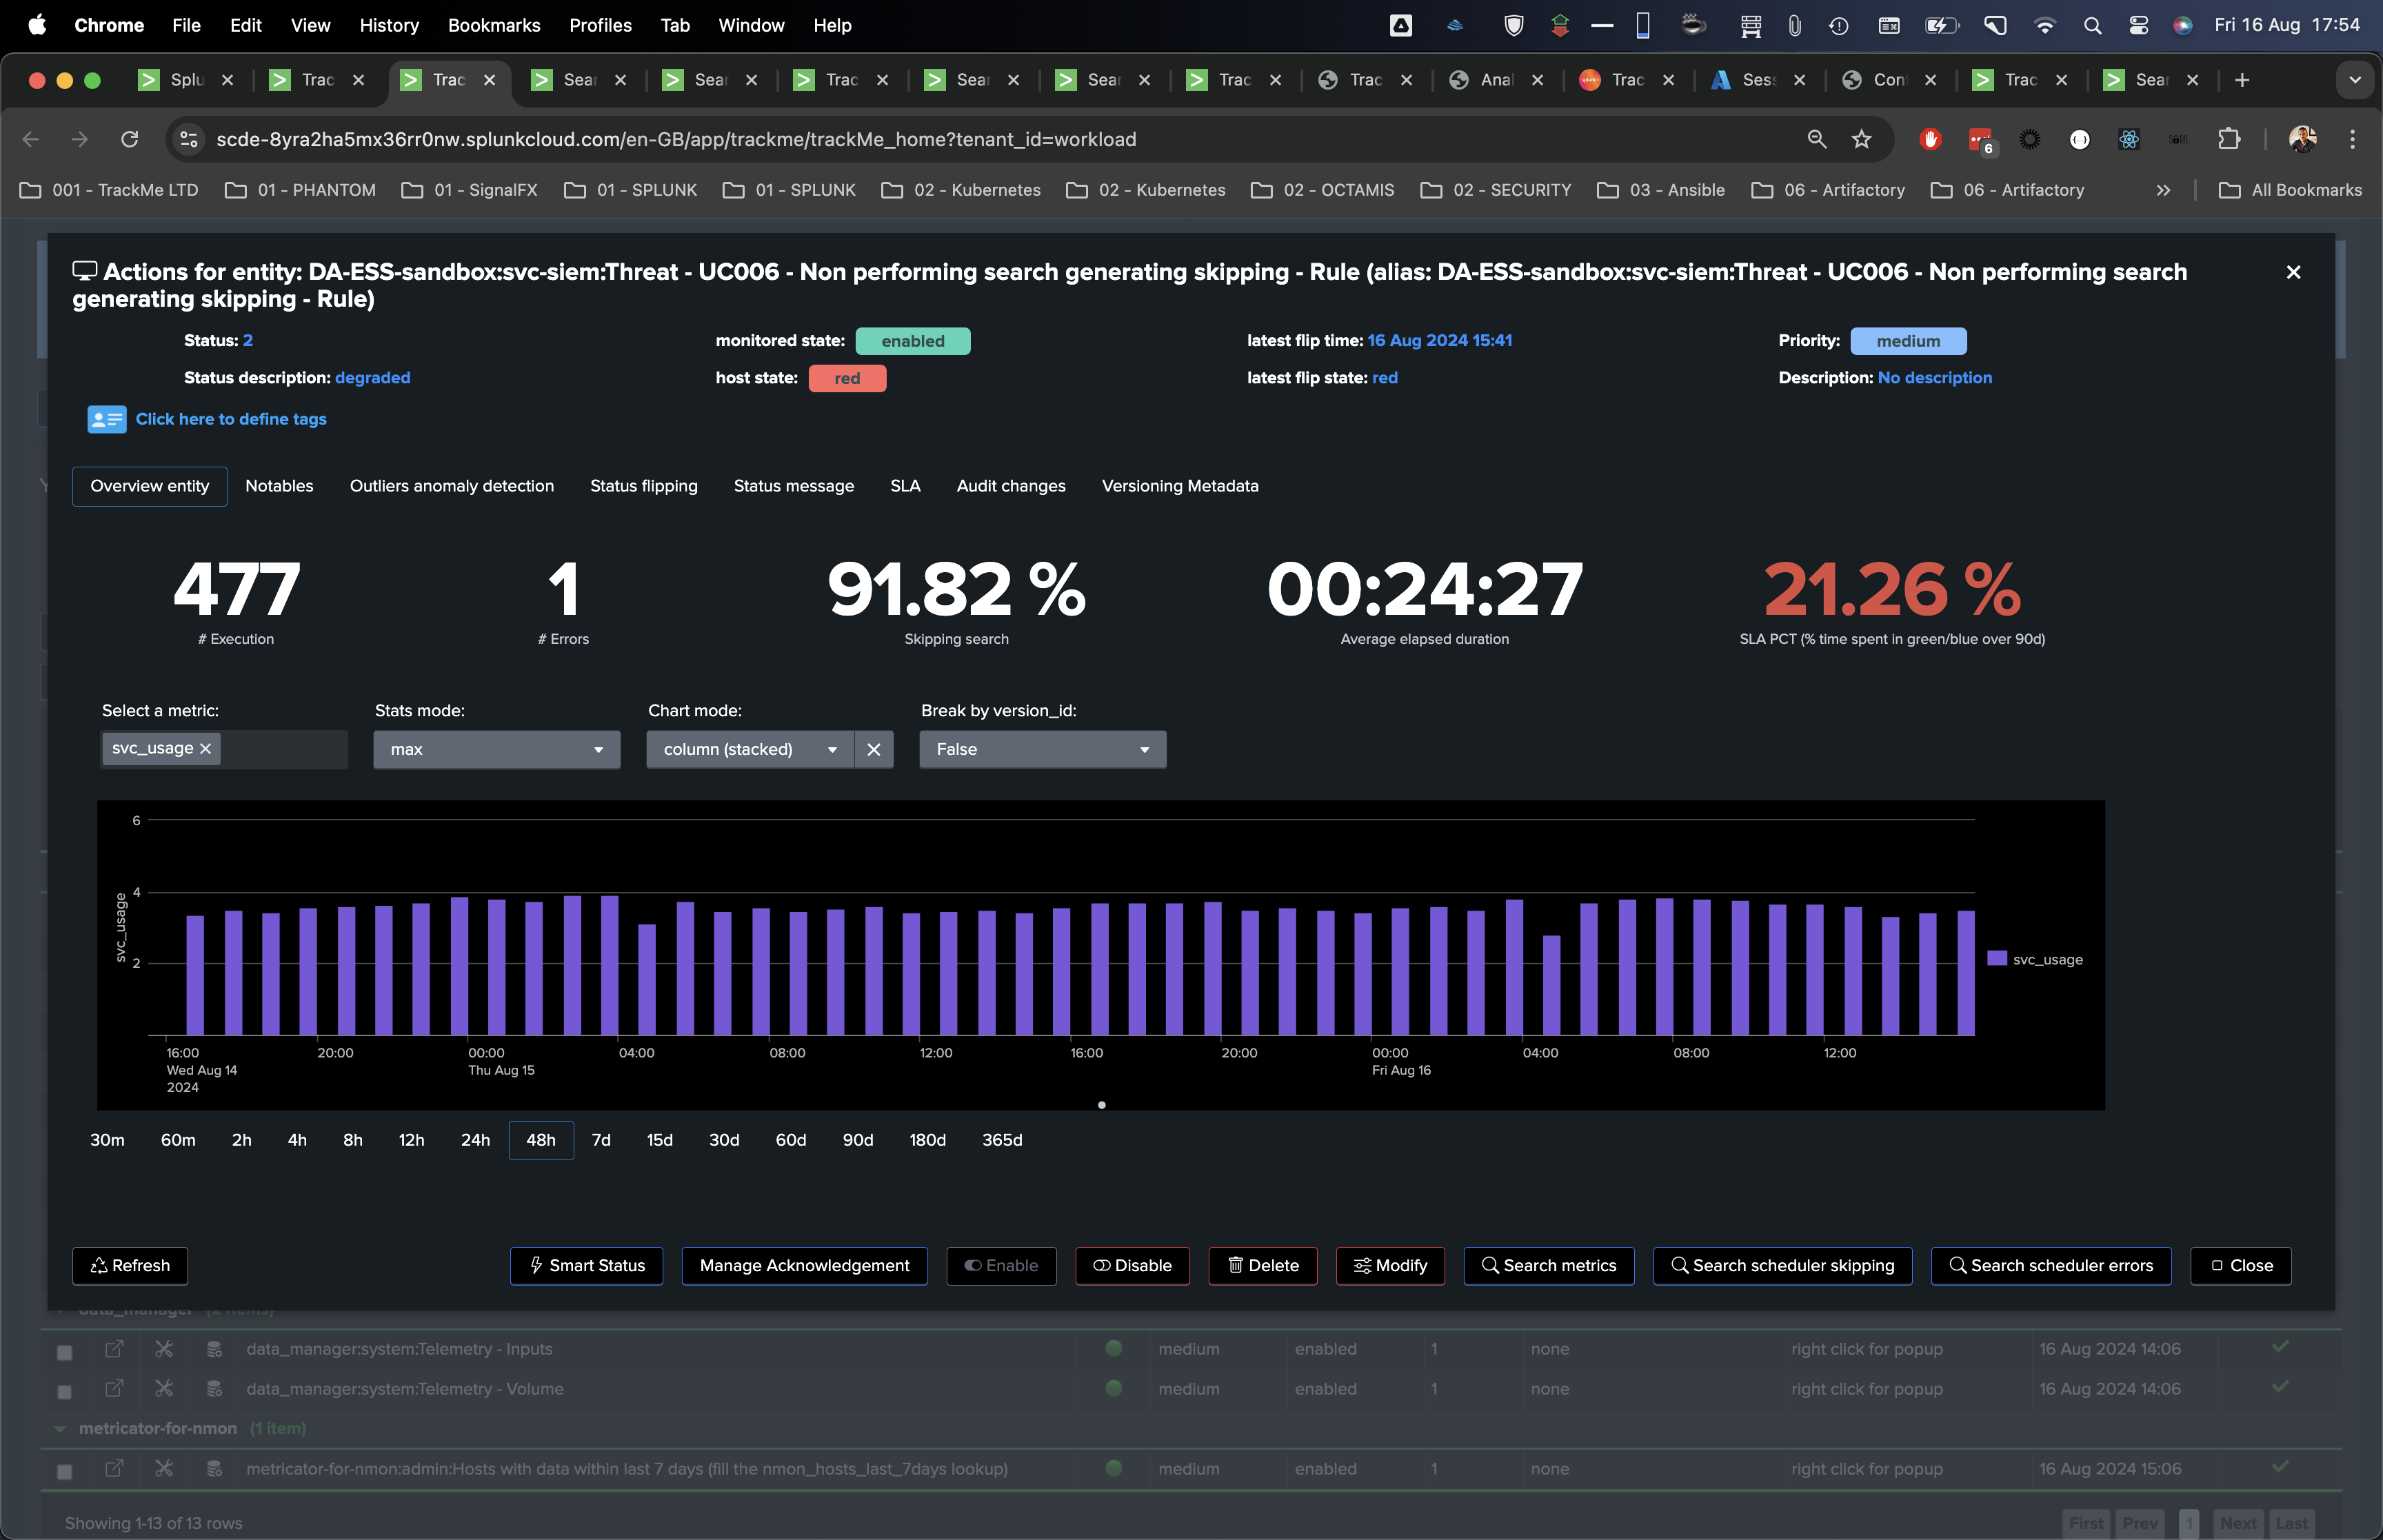
Task: Remove the svc_usage metric tag
Action: pos(206,748)
